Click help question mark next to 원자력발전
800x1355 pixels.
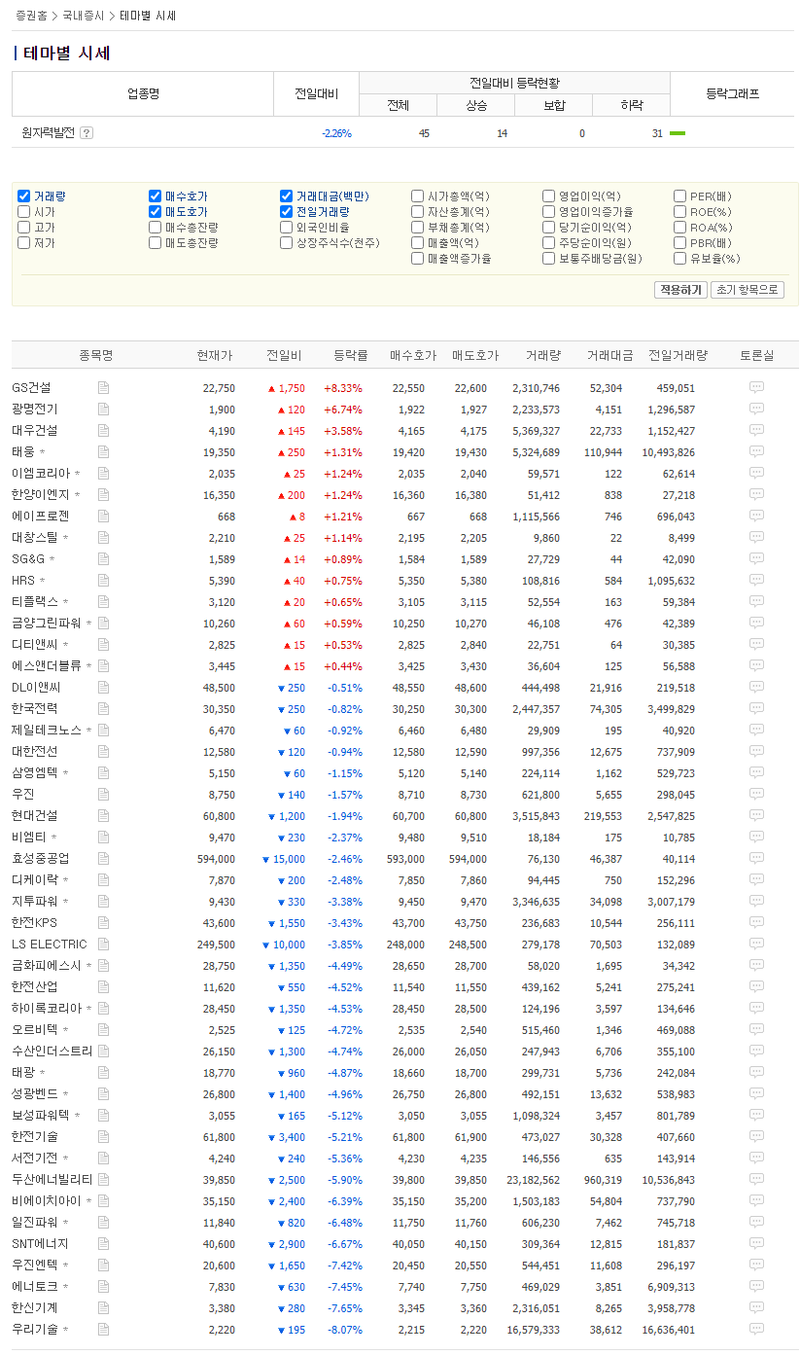(x=87, y=133)
